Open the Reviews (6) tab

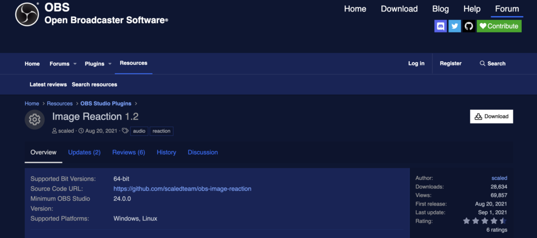[128, 152]
